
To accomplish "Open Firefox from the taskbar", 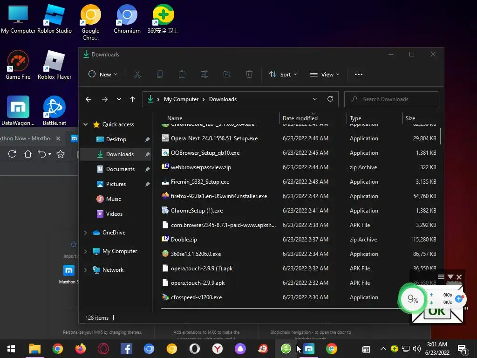I will tap(80, 349).
